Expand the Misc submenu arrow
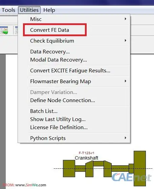 coord(126,19)
